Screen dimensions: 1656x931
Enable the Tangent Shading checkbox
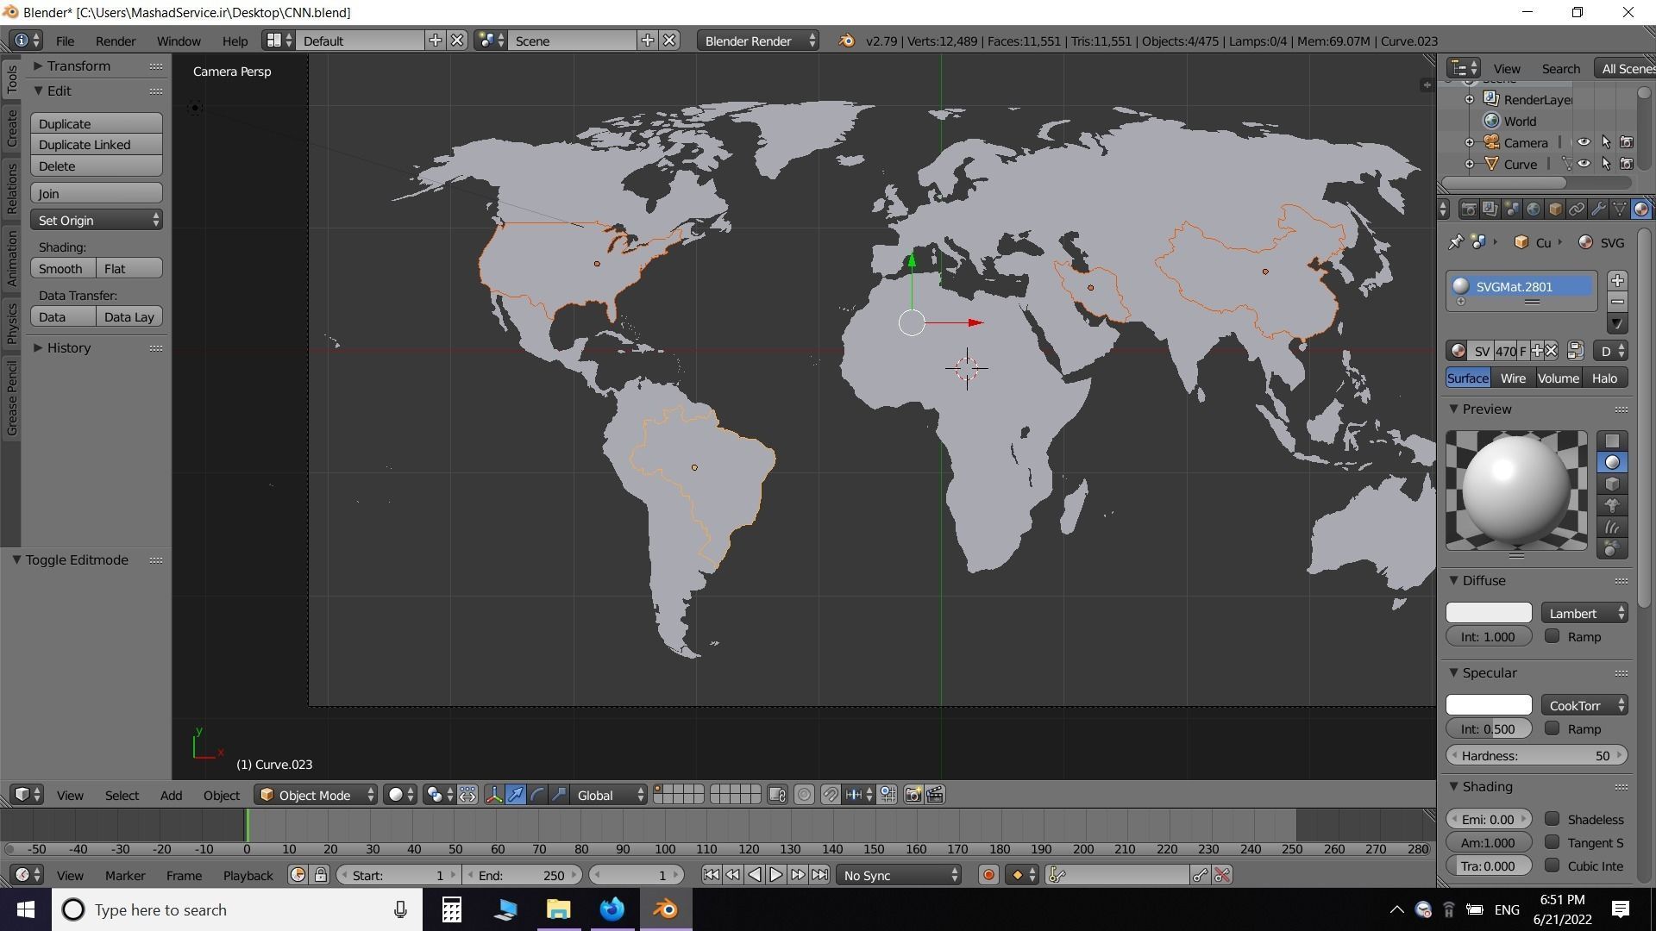tap(1552, 842)
